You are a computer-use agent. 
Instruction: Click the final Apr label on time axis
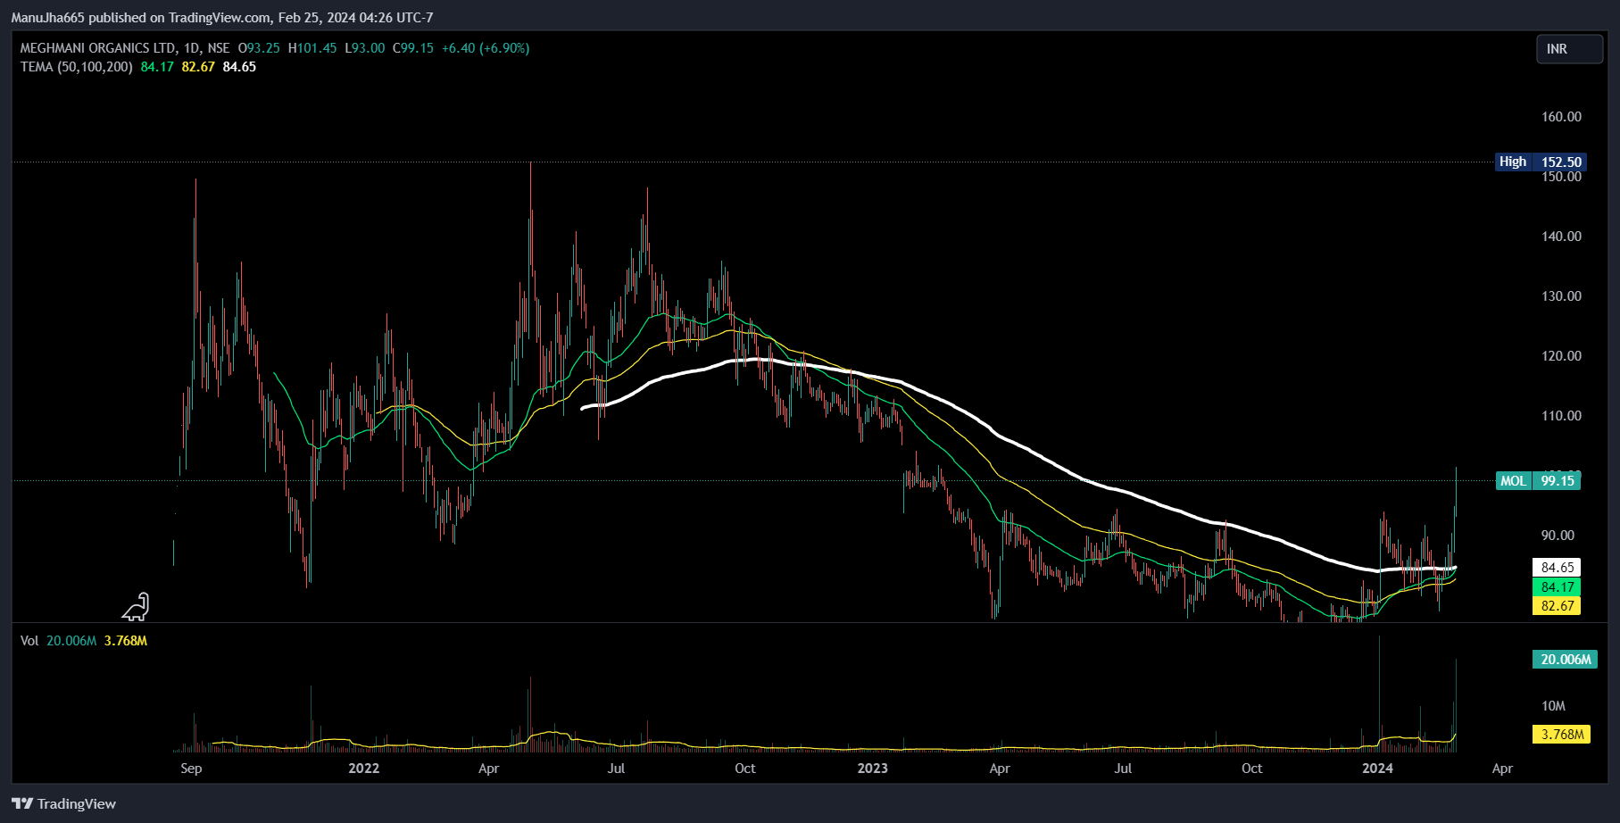coord(1502,769)
